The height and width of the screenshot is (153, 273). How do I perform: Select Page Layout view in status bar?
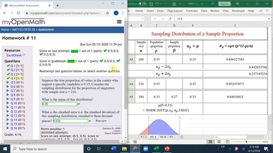219,142
